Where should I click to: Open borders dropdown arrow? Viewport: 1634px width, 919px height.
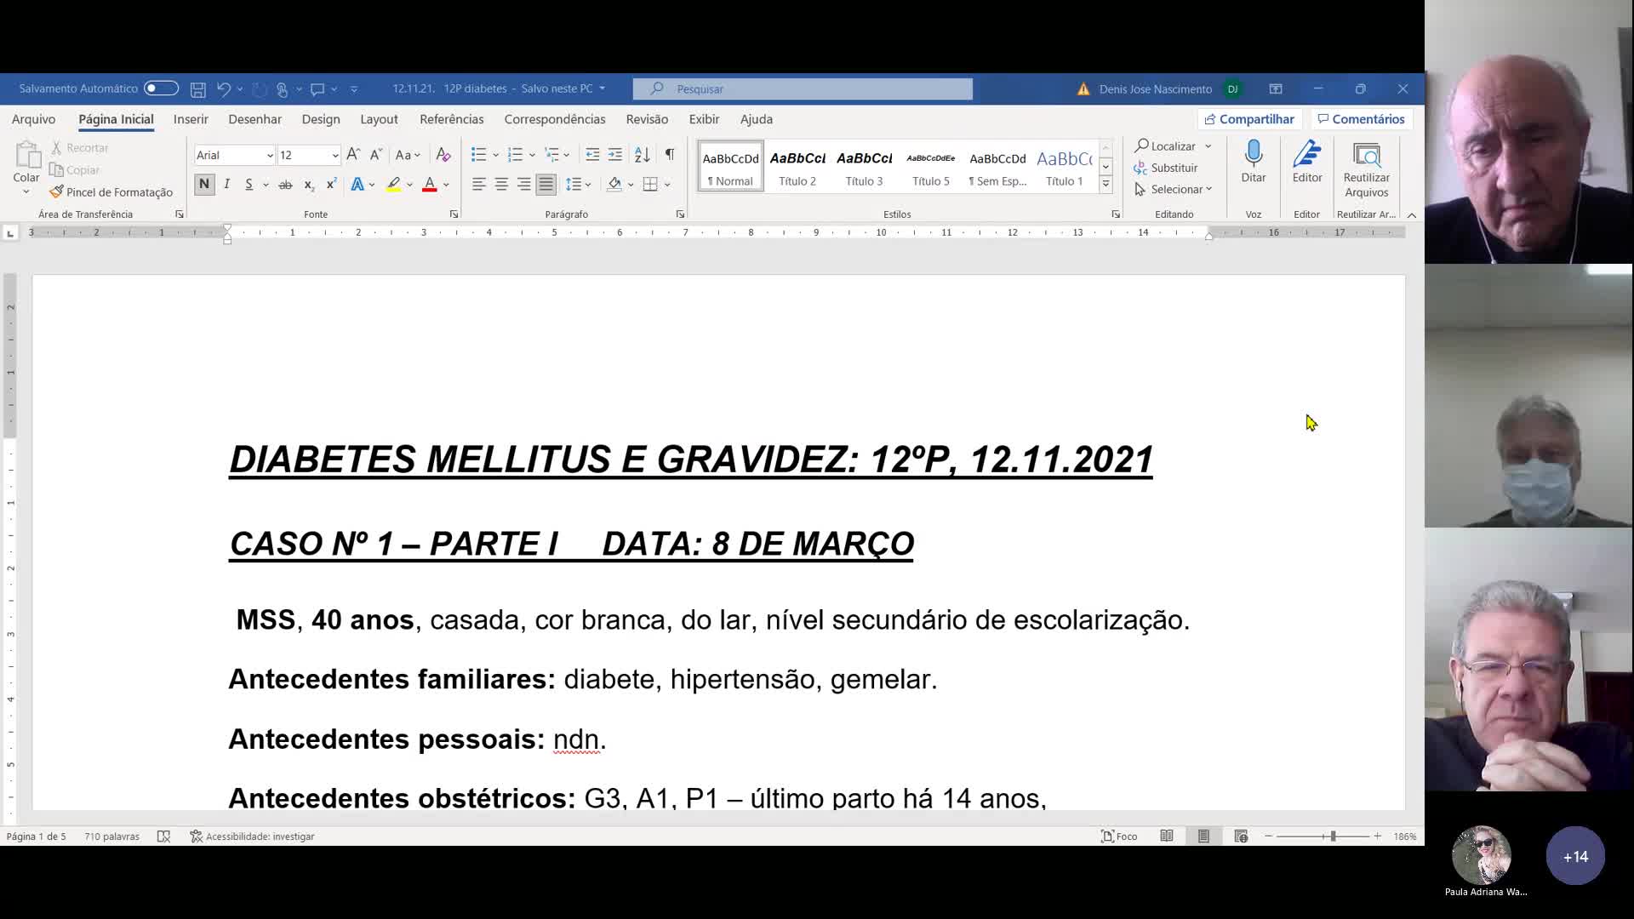click(667, 184)
